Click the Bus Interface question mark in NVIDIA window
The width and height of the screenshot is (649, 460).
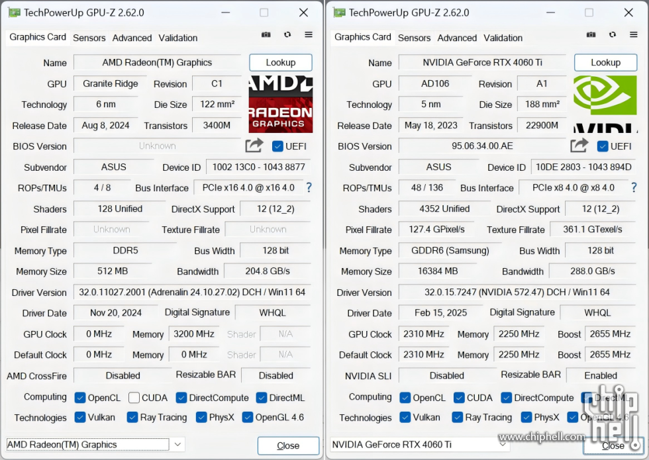[634, 188]
